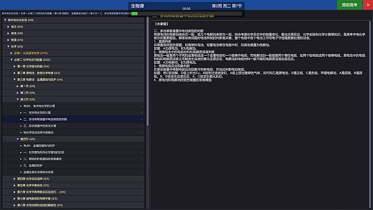Image resolution: width=373 pixels, height=210 pixels.
Task: Click 第三节 in the breadcrumb path
Action: 94,13
